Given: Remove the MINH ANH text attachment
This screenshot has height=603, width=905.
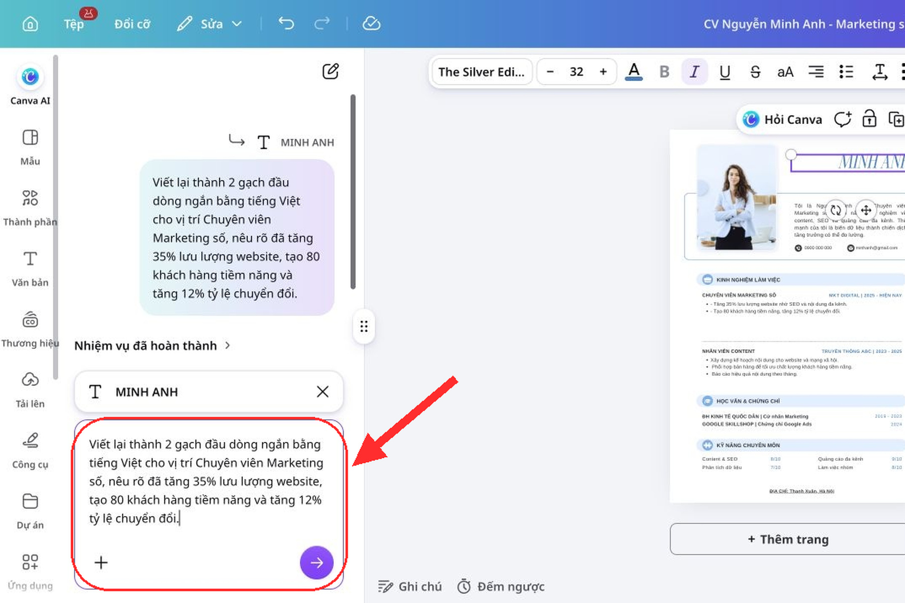Looking at the screenshot, I should pos(323,391).
